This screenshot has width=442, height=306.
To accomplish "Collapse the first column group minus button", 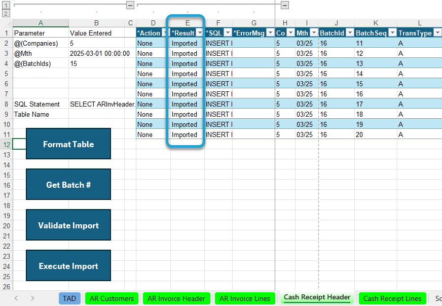I will point(130,5).
